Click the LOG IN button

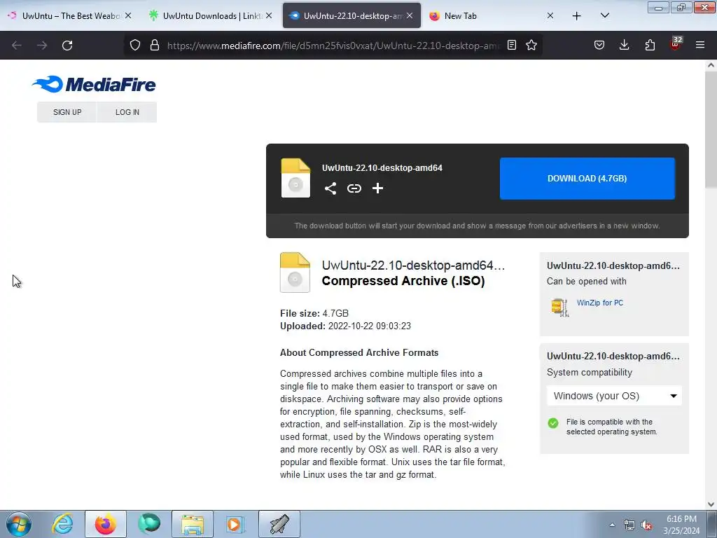tap(127, 112)
